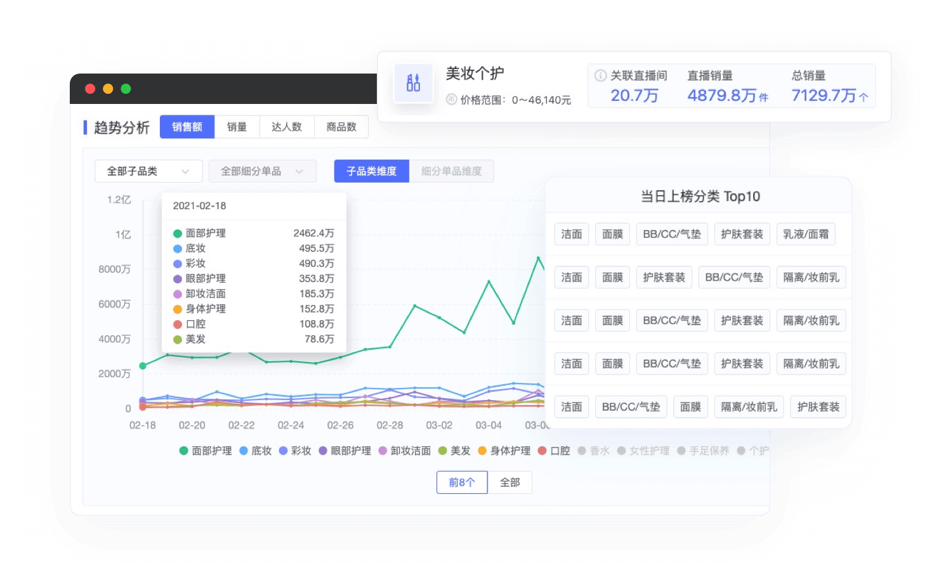Click info icon beside 关联直播间
This screenshot has height=568, width=939.
600,75
